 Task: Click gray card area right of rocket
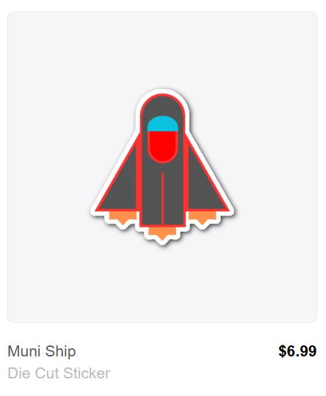click(275, 167)
